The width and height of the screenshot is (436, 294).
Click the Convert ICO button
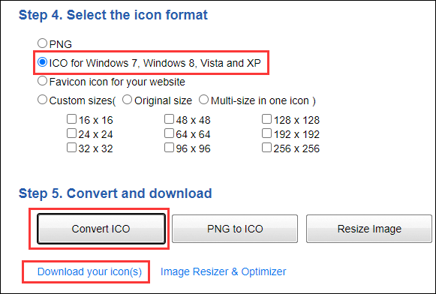point(101,229)
